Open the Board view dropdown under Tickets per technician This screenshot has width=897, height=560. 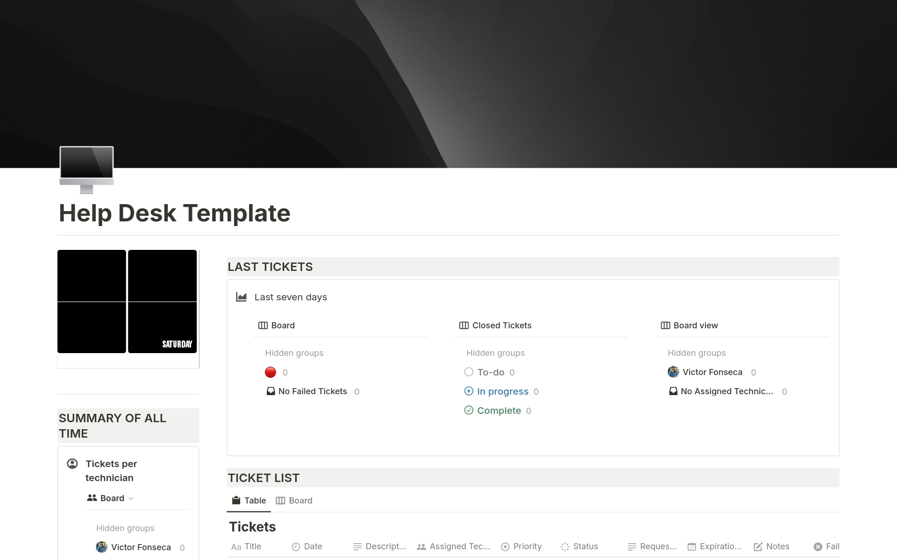pyautogui.click(x=111, y=498)
